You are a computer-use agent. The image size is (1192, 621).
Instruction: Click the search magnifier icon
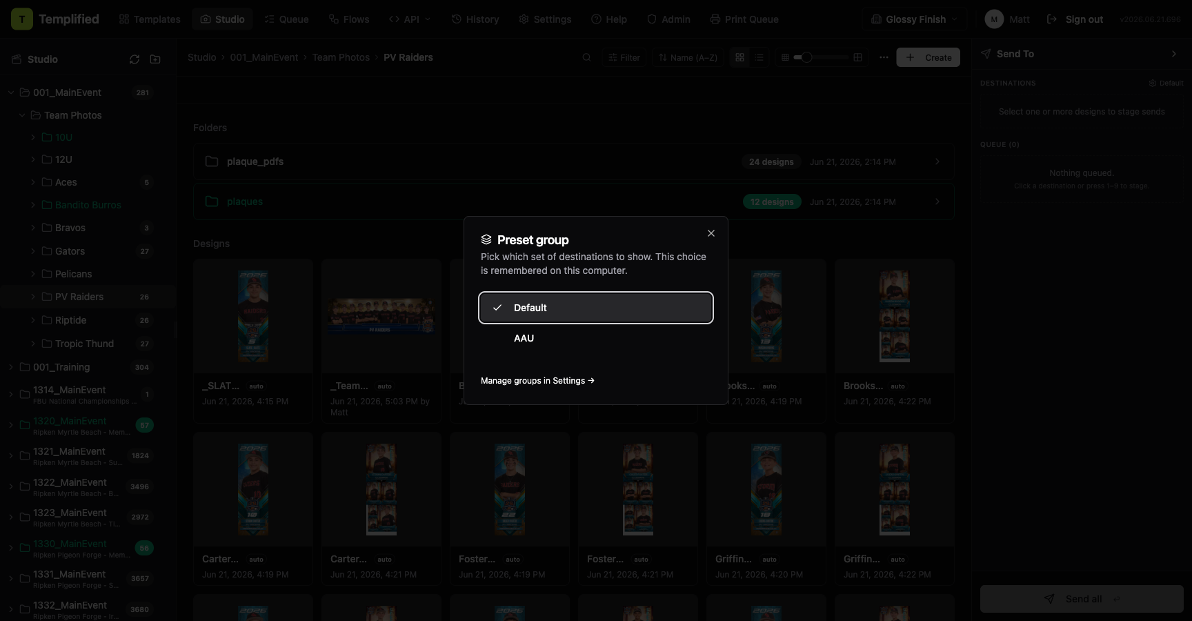pyautogui.click(x=586, y=57)
